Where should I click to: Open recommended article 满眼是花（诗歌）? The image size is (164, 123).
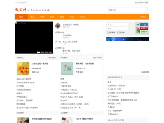[114, 104]
